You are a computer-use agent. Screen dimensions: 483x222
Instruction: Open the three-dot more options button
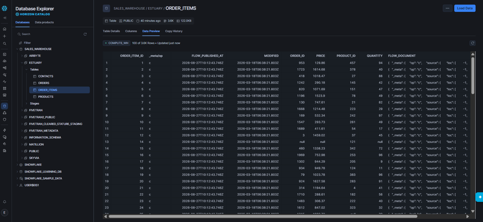click(x=448, y=8)
